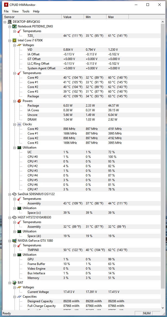This screenshot has width=167, height=317.
Task: Collapse the Clocks section expander
Action: coord(15,124)
